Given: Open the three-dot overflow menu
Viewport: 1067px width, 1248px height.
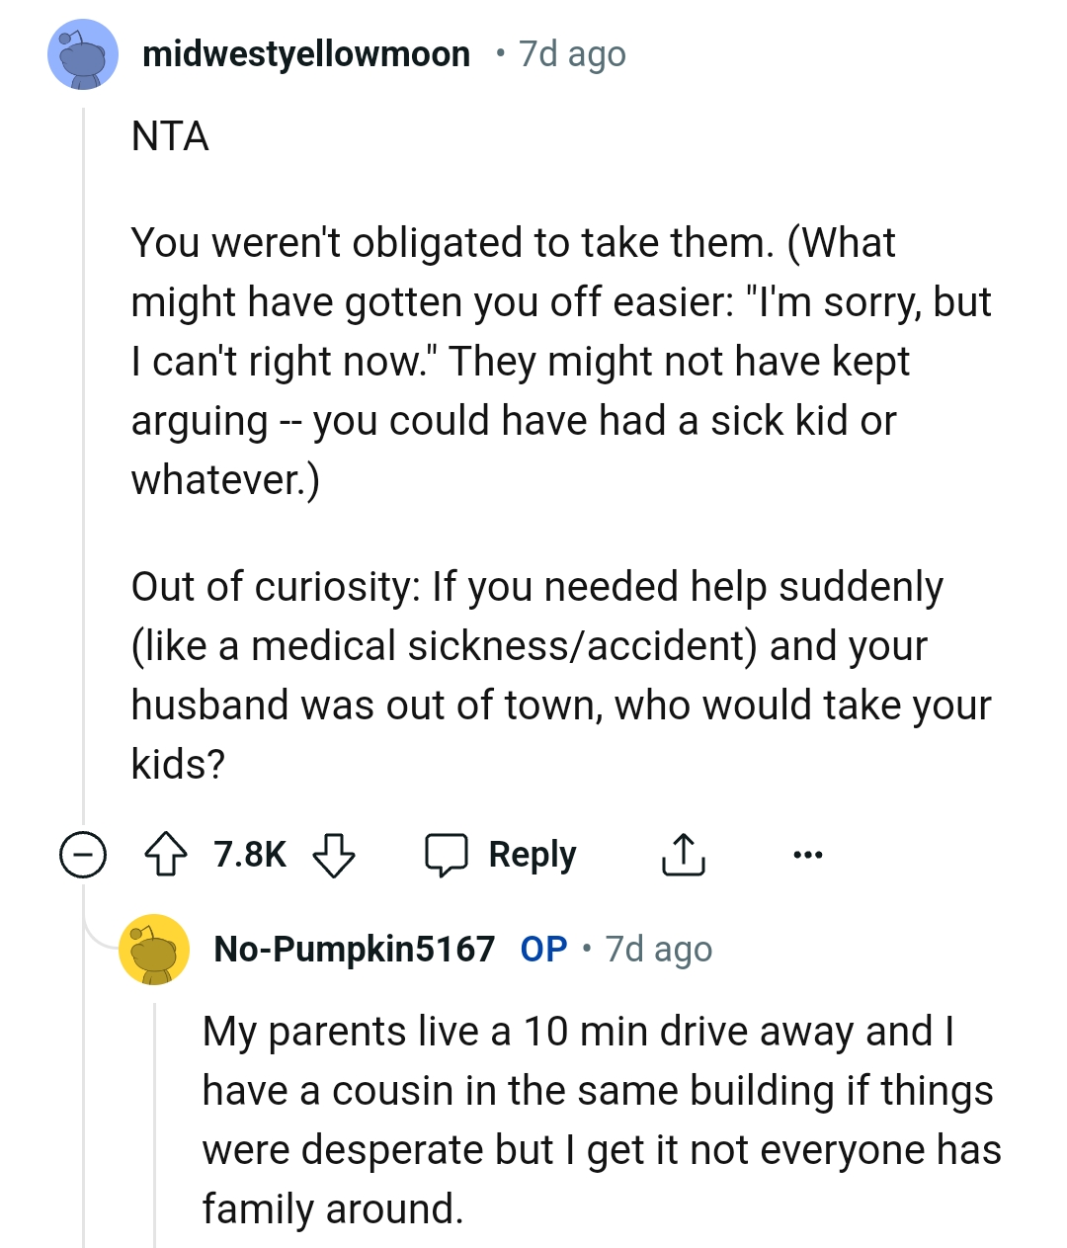Looking at the screenshot, I should pyautogui.click(x=808, y=856).
